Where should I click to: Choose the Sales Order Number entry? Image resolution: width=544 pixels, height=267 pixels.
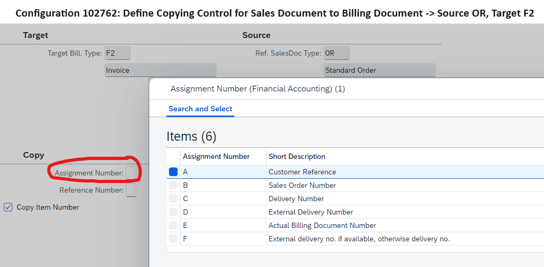click(x=302, y=186)
